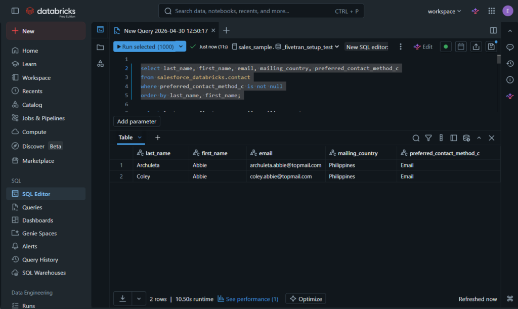Open the query info side icon
518x309 pixels.
(510, 79)
